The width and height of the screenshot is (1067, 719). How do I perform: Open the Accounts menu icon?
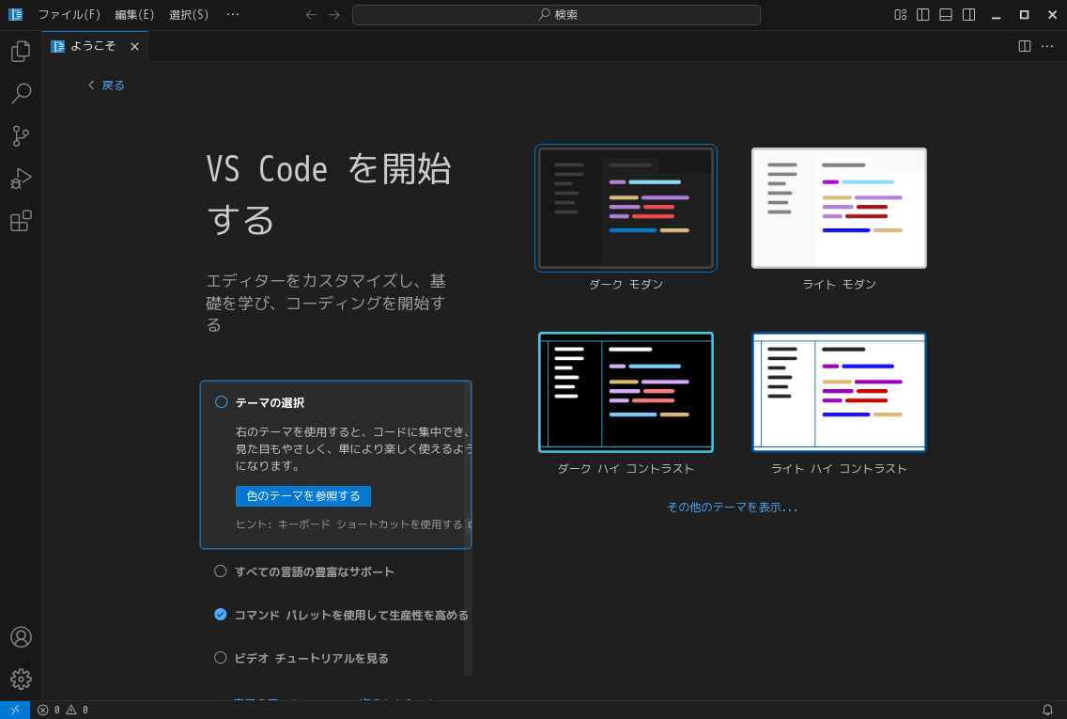[21, 637]
